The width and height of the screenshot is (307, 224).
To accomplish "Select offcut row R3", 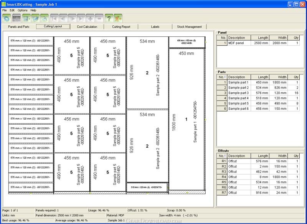I will point(258,172).
